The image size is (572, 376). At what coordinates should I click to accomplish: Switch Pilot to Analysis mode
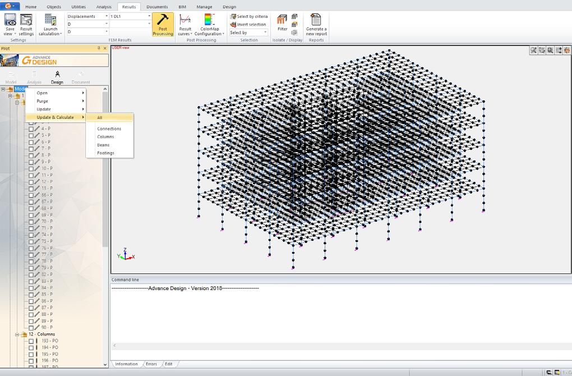pos(34,78)
